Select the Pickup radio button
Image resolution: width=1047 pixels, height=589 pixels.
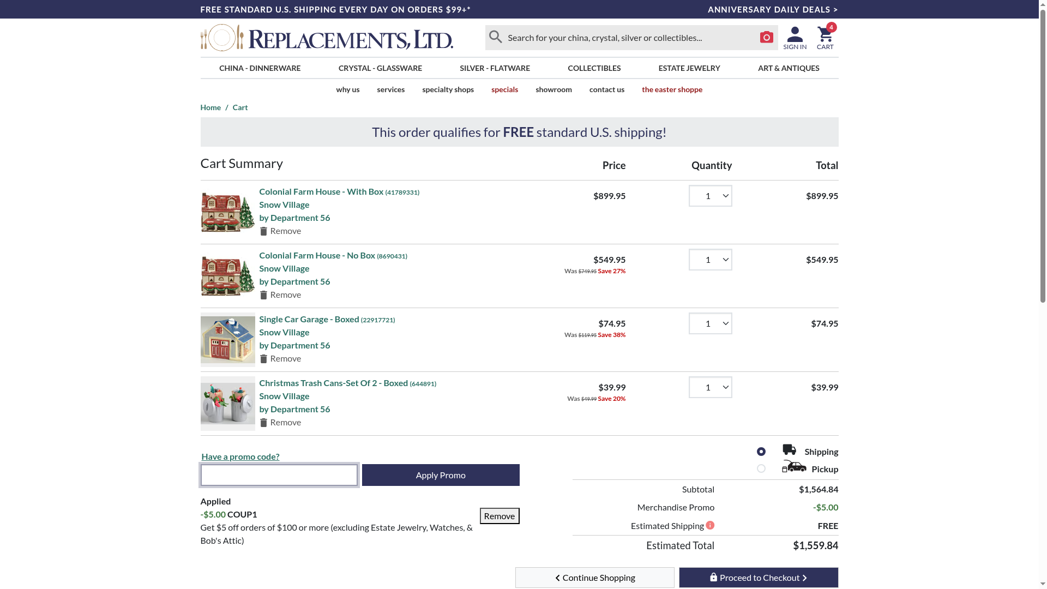click(x=761, y=468)
